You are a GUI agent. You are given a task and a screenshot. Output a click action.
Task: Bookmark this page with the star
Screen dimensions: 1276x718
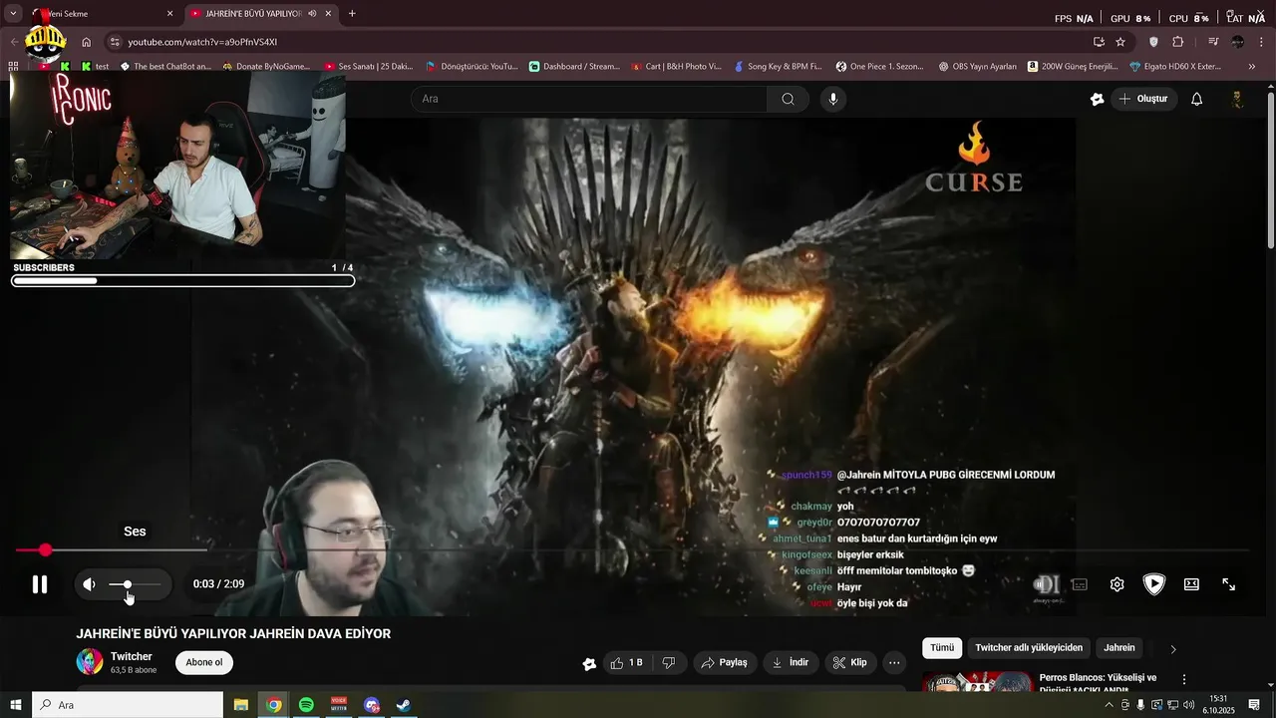[x=1120, y=42]
